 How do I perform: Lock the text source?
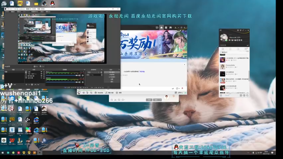pos(44,74)
